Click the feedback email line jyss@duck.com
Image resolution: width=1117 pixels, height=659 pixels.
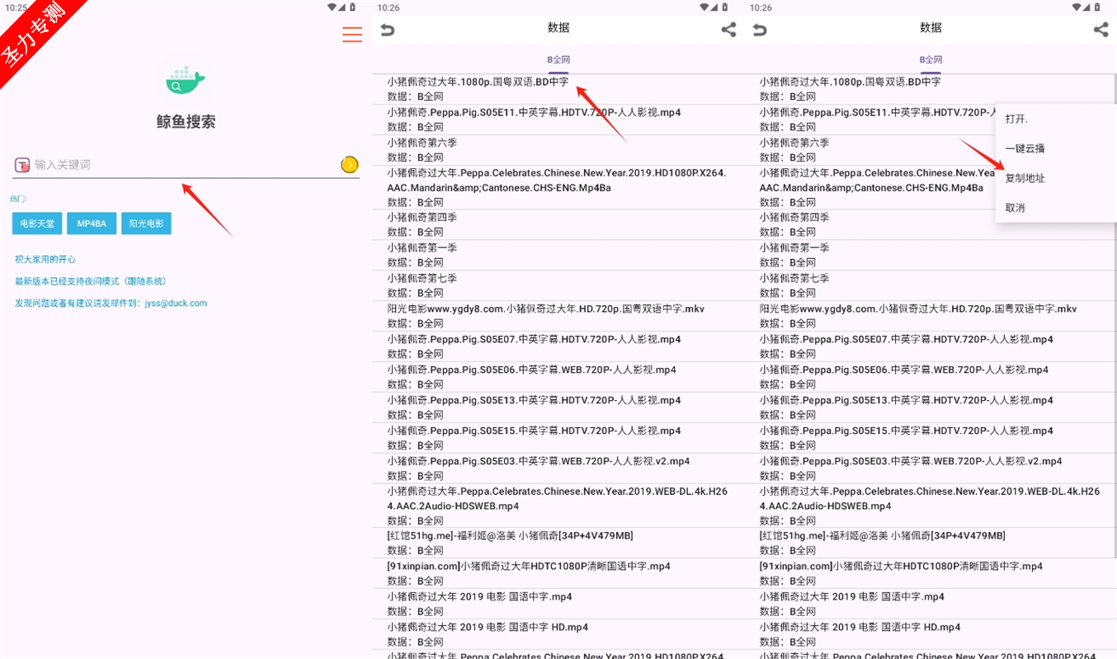pos(111,303)
